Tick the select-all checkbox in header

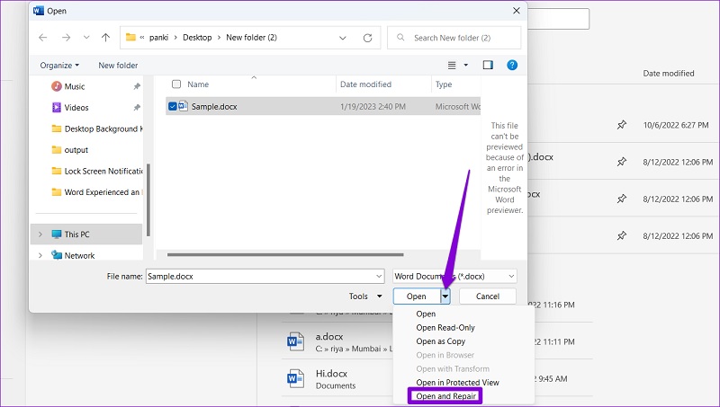pyautogui.click(x=175, y=84)
